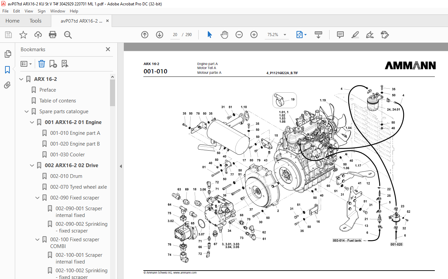The image size is (448, 279).
Task: Show page thumbnails panel
Action: point(7,54)
